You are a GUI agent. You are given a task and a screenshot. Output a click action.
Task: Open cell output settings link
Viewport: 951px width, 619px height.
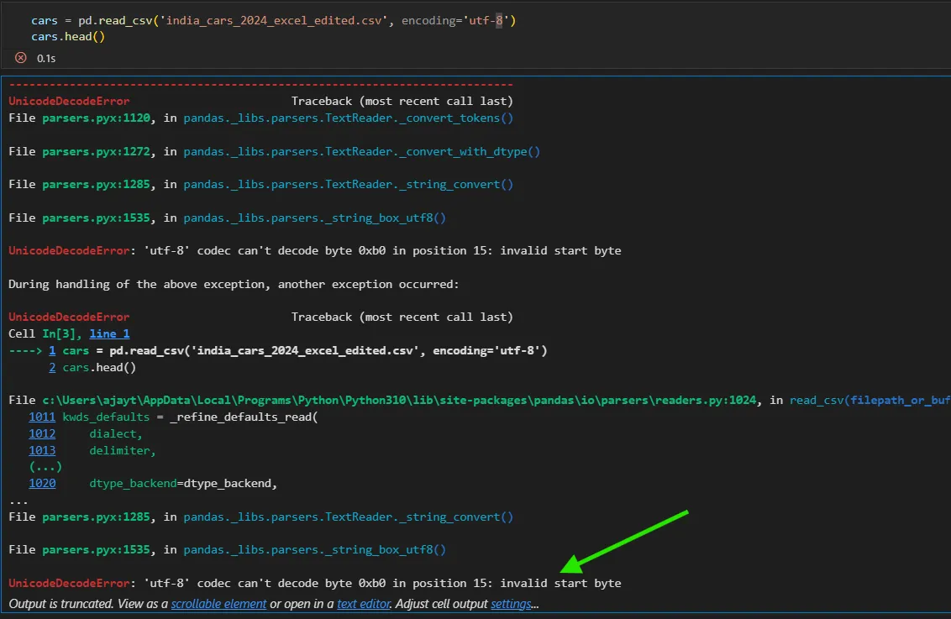511,604
